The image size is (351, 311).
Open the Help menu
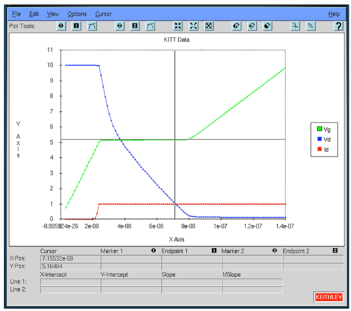[334, 14]
